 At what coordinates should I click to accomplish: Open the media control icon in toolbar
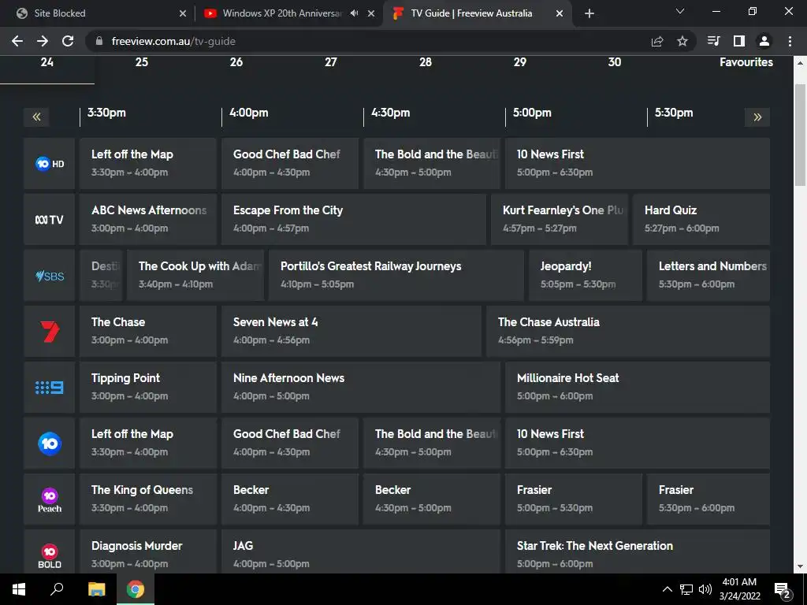point(713,41)
